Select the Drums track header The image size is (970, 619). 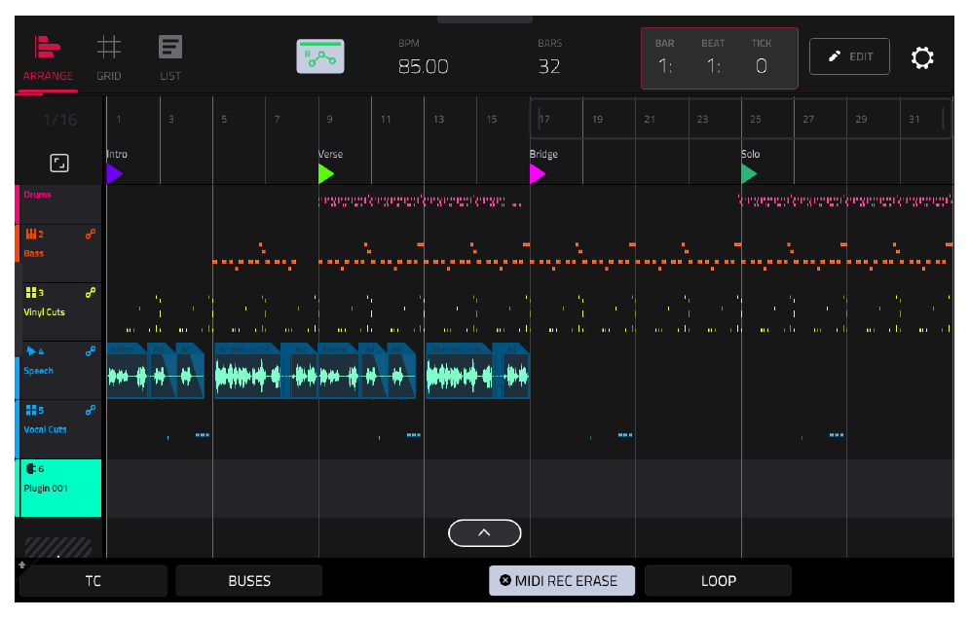coord(60,204)
